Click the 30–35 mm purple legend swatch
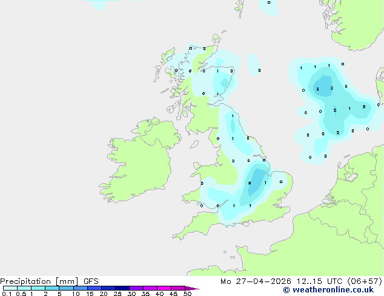Image resolution: width=384 pixels, height=296 pixels. coord(136,288)
